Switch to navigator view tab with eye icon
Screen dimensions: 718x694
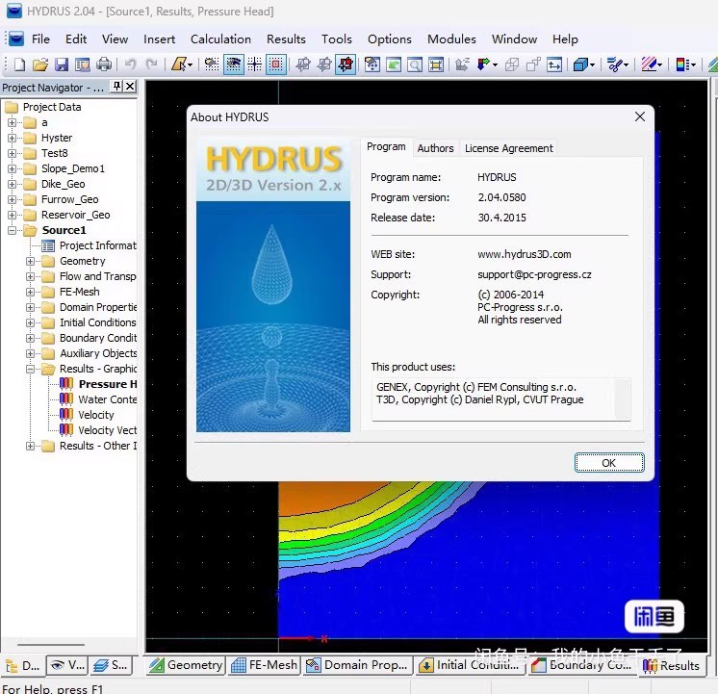point(66,665)
